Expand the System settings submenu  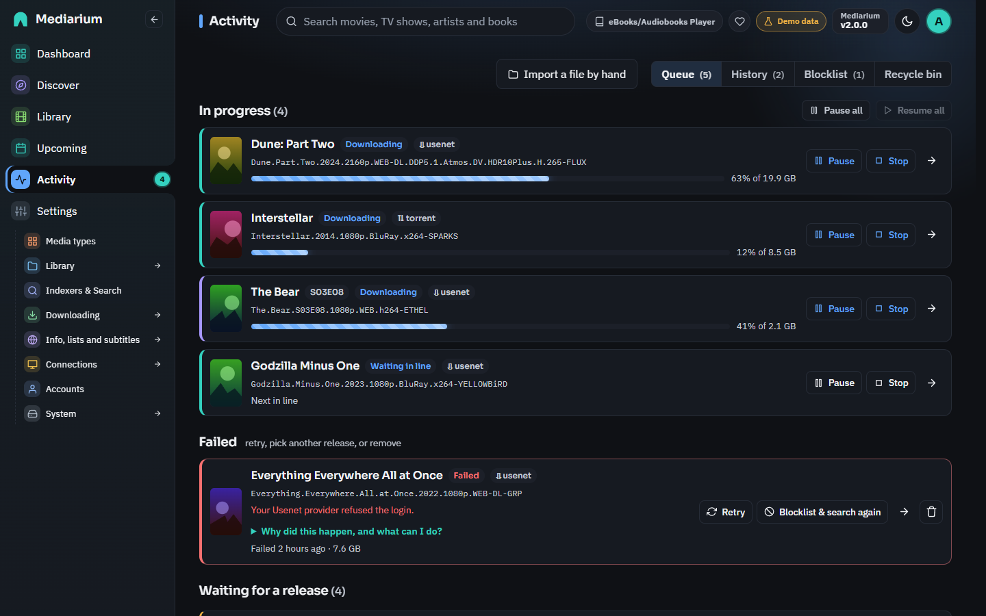157,413
